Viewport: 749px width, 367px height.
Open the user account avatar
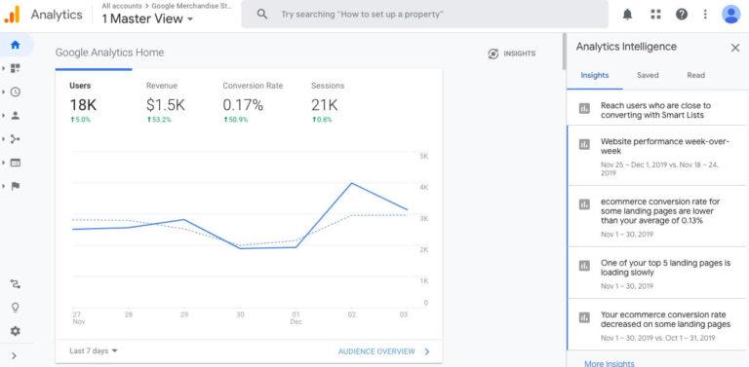730,15
